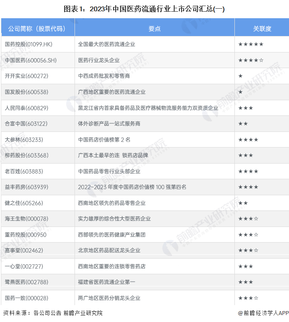Screen dimensions: 289x322
Task: Click the single star for 开开实业
Action: (x=240, y=76)
